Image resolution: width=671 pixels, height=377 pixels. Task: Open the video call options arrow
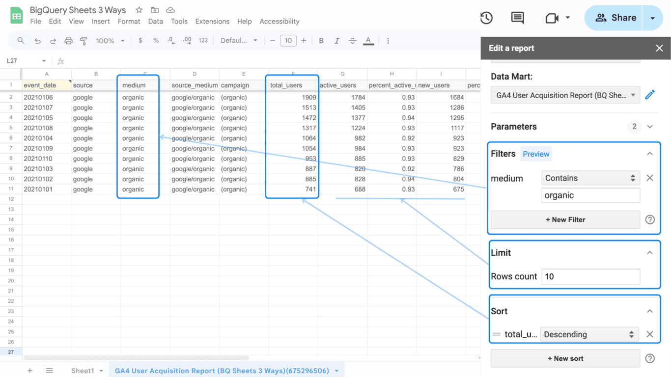pos(567,18)
